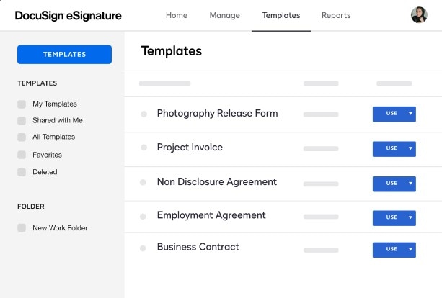Click the DocuSign eSignature logo
Screen dimensions: 442x298
click(x=68, y=16)
